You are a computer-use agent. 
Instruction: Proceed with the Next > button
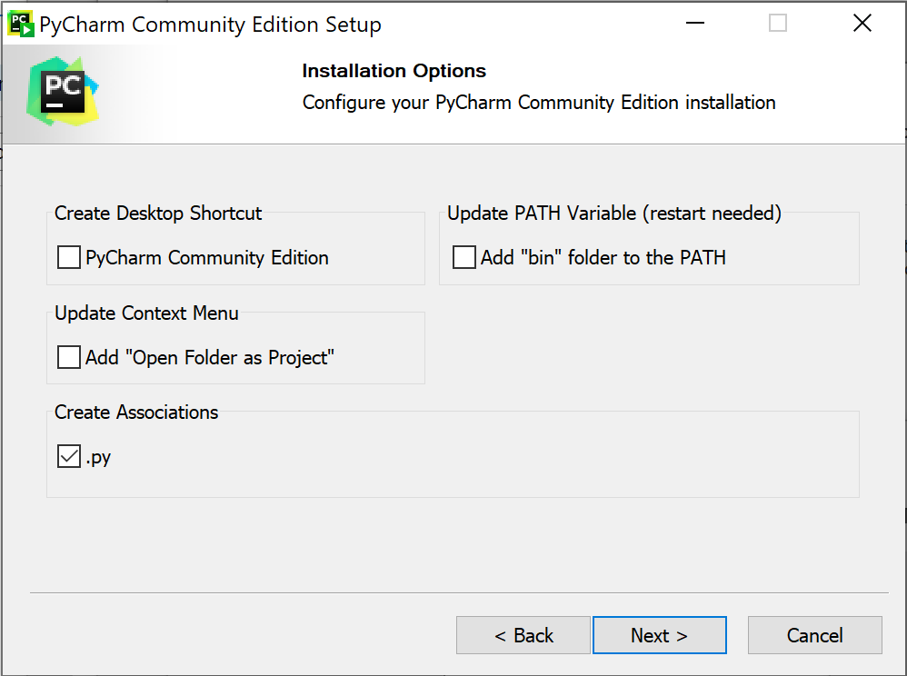tap(659, 635)
